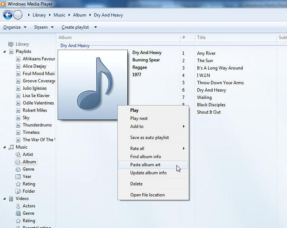
Task: Click the Burning Spear artist text
Action: pyautogui.click(x=146, y=60)
